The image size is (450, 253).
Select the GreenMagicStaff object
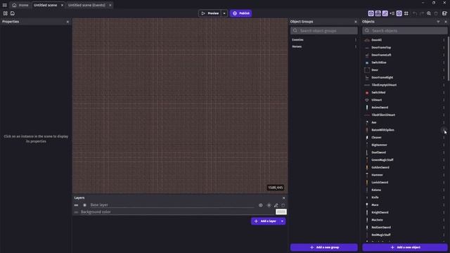pyautogui.click(x=382, y=160)
